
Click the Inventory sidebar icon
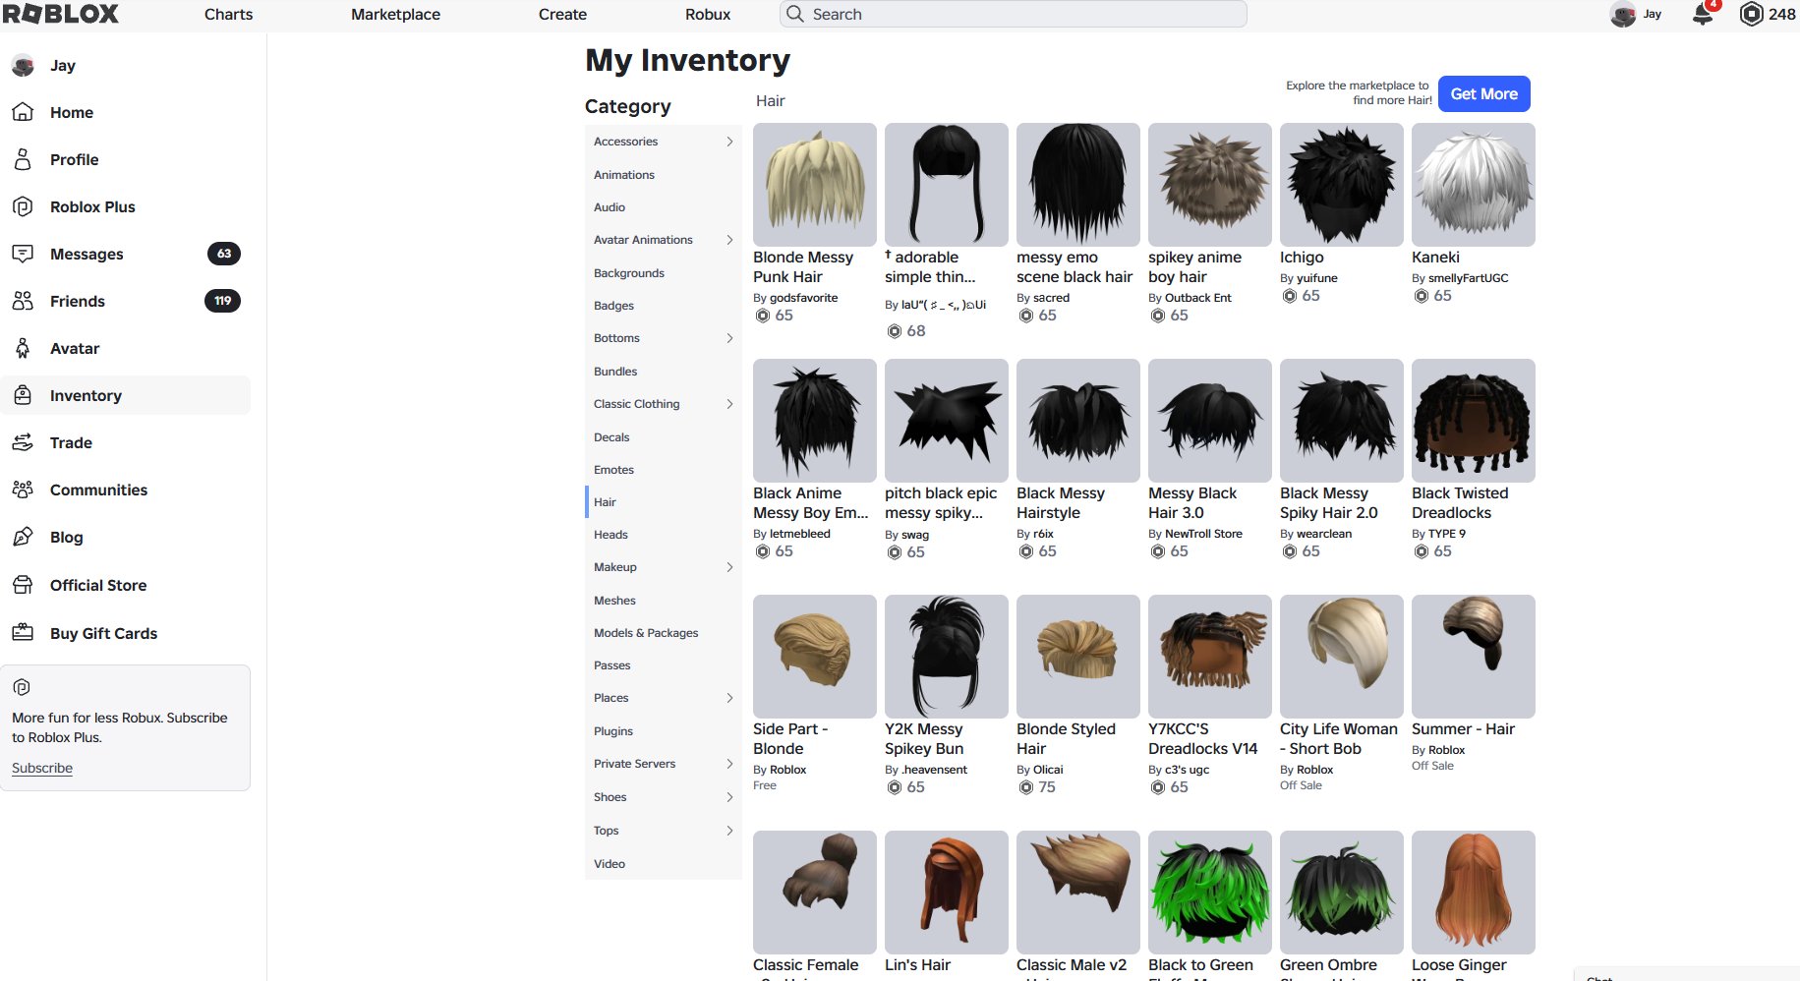tap(23, 395)
